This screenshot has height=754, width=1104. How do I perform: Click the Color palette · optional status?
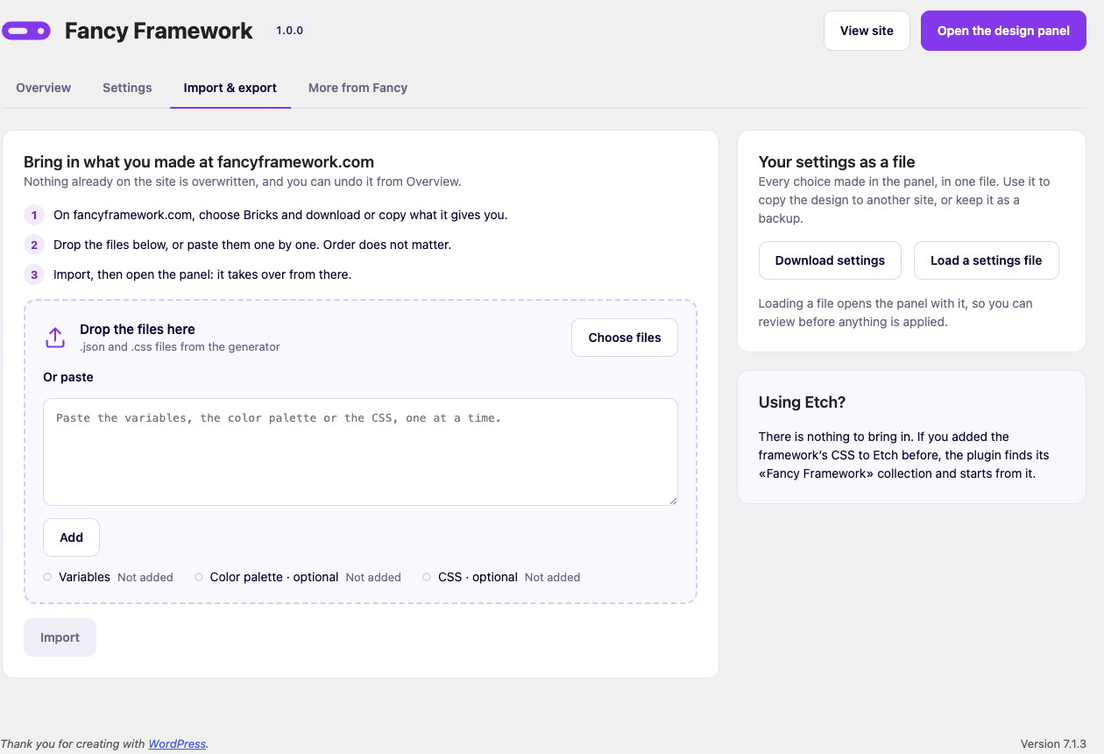pos(298,577)
